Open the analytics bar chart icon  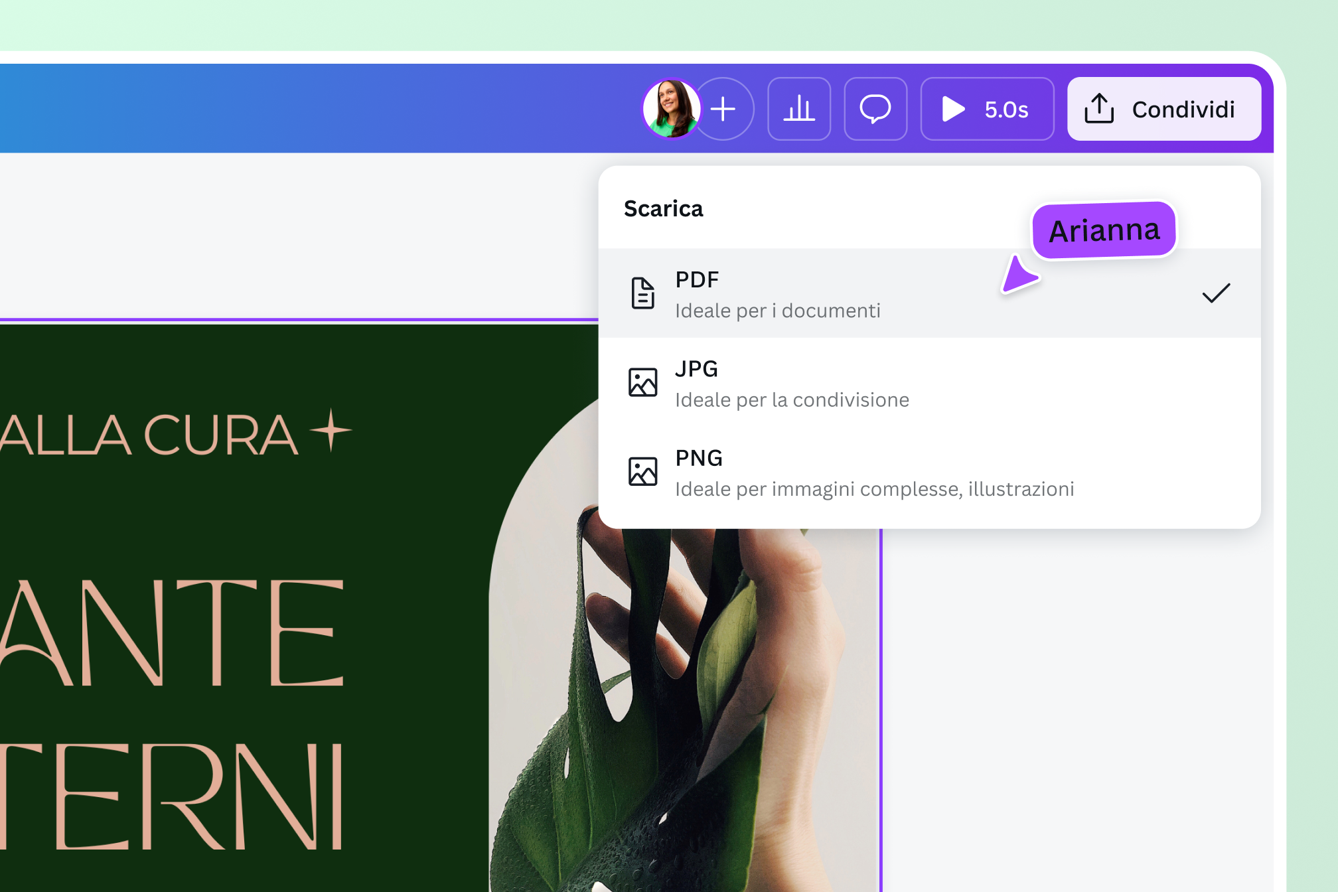point(799,109)
